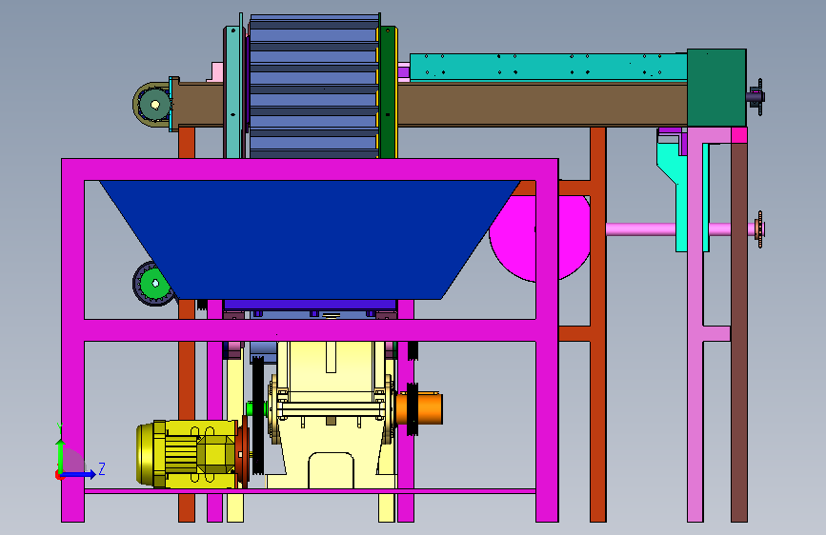Select the dark green plate beside drum
The image size is (826, 535).
pyautogui.click(x=389, y=92)
